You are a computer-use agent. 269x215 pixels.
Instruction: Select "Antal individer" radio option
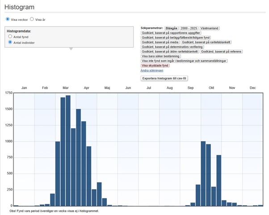10,42
